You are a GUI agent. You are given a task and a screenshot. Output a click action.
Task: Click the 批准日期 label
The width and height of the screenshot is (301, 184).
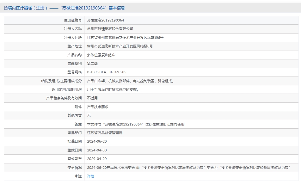75,141
